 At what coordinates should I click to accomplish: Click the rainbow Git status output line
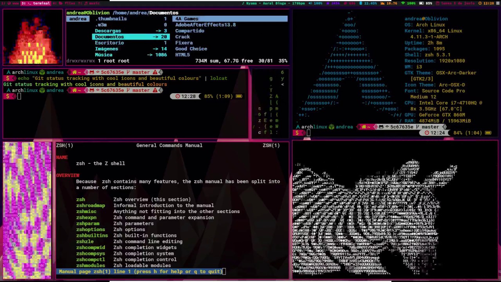[85, 84]
